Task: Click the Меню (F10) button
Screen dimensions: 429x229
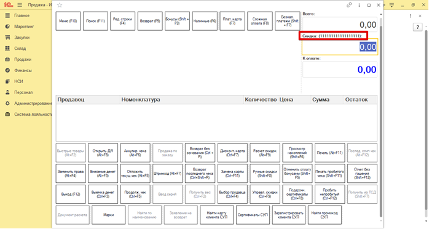Action: click(x=68, y=21)
